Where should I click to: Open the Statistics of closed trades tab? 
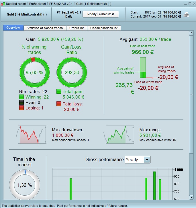[x=45, y=28]
